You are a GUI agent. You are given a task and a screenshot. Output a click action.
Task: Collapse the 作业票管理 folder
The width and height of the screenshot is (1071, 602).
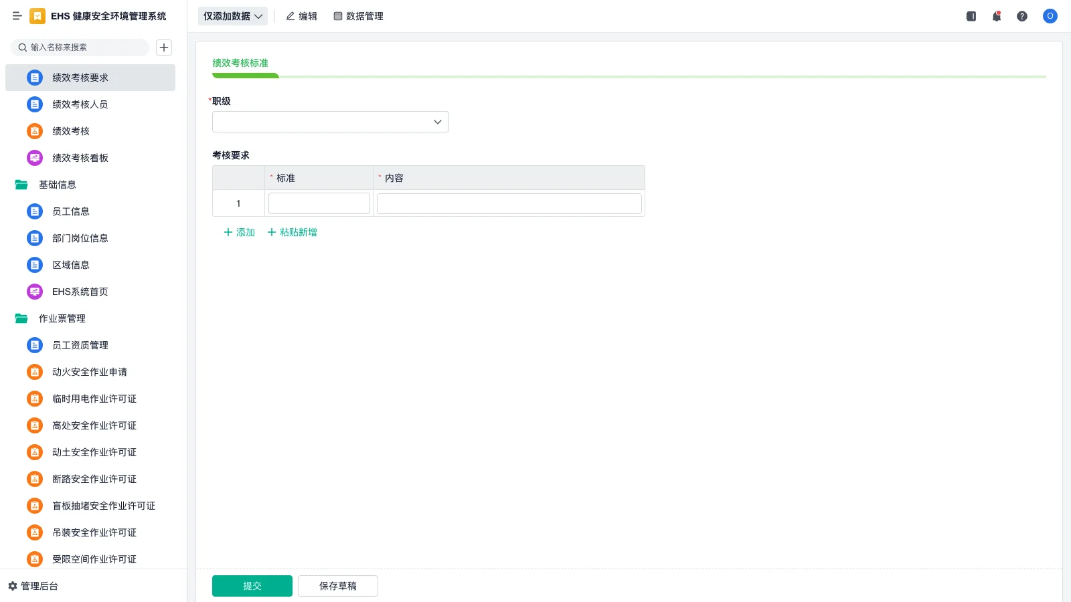[x=21, y=318]
